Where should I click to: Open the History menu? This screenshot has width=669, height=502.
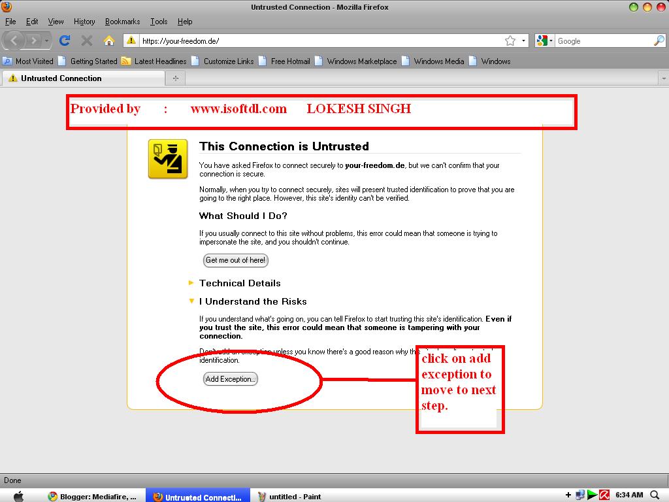pos(84,22)
